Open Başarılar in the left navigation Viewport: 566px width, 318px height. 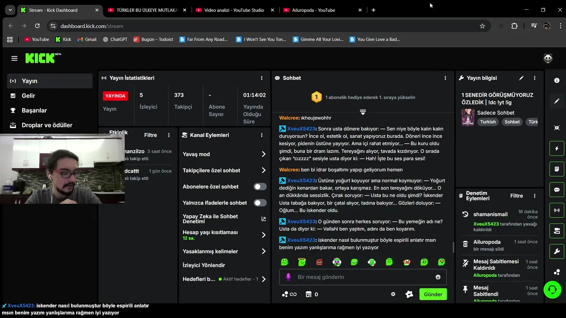tap(50, 110)
